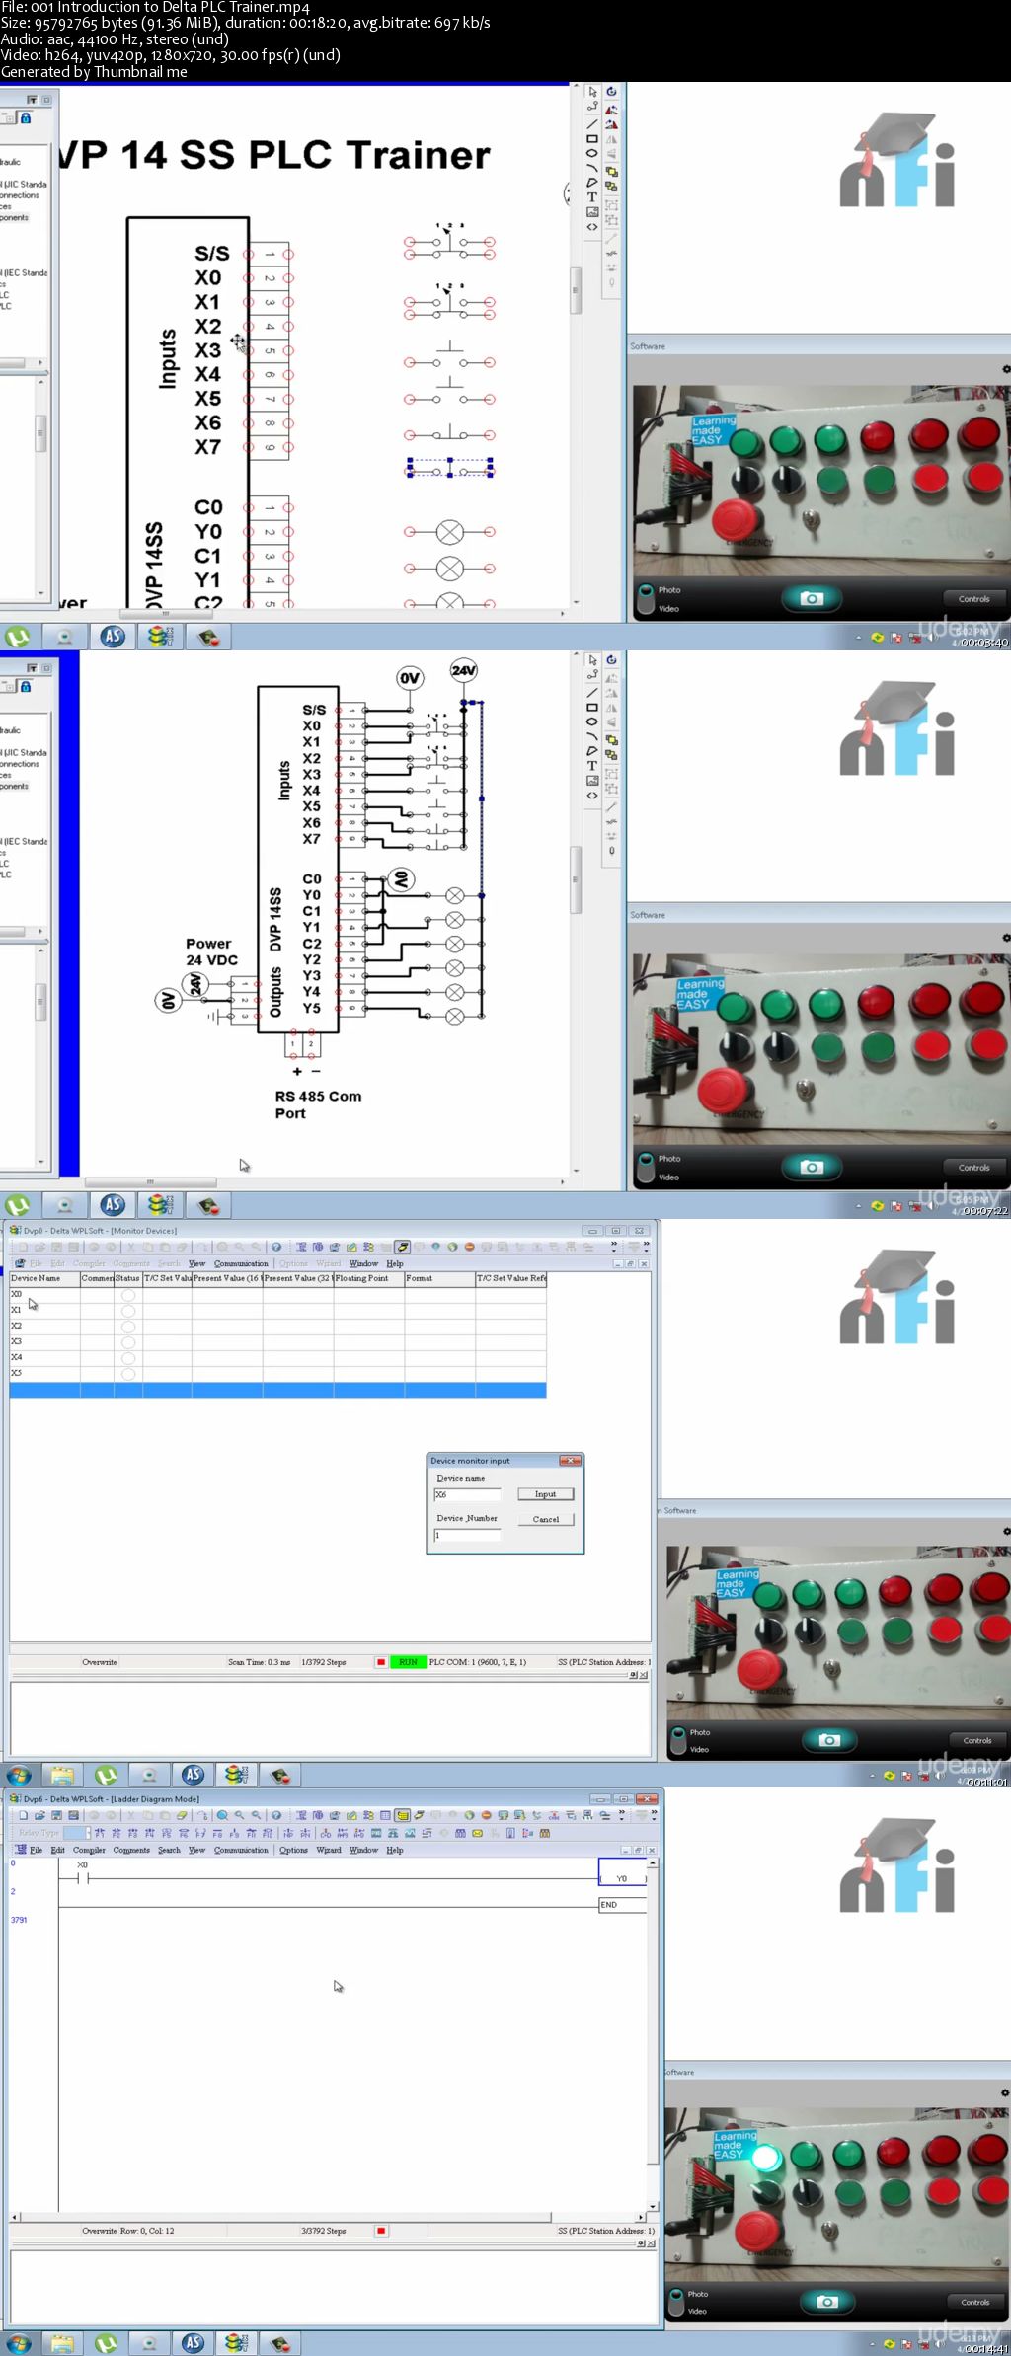Click Input button in Device monitor input dialog
This screenshot has height=2356, width=1011.
pos(546,1494)
